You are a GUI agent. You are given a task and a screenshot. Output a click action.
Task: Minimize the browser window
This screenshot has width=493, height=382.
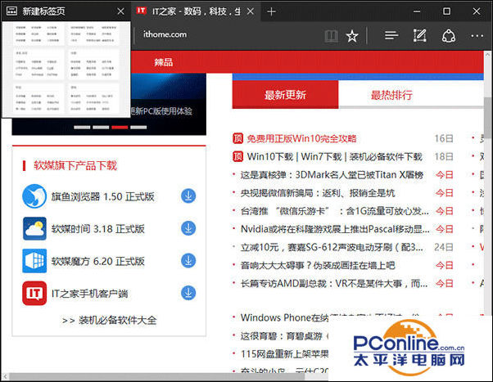417,11
